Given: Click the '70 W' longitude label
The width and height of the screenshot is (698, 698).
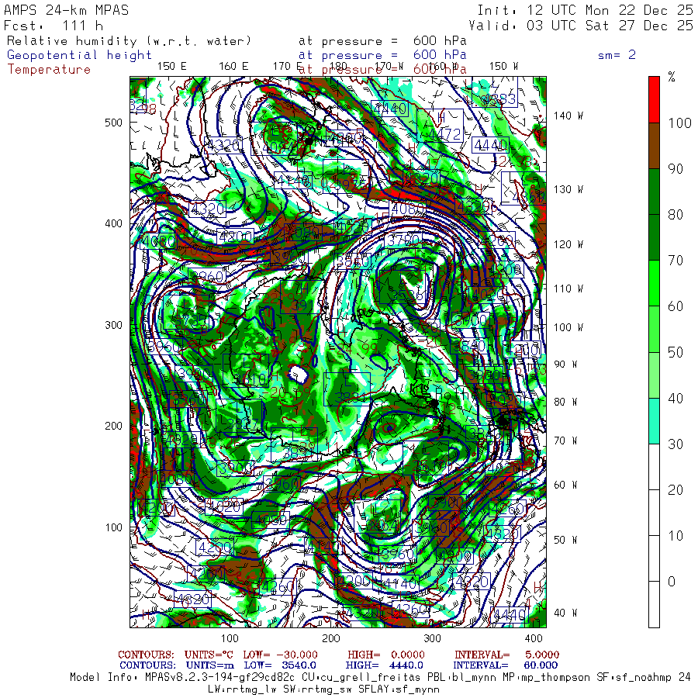Looking at the screenshot, I should (565, 441).
